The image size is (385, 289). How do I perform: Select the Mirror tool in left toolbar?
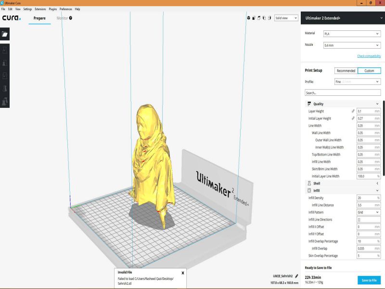pos(5,89)
